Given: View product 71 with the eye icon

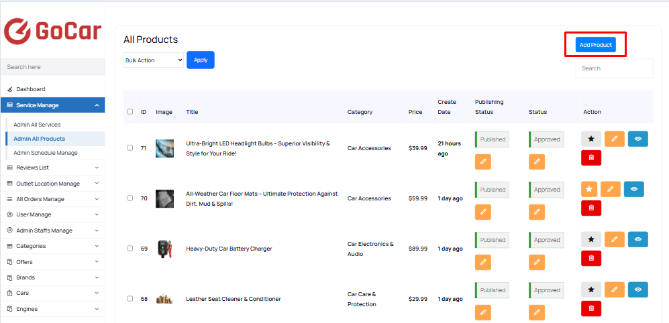Looking at the screenshot, I should [638, 139].
